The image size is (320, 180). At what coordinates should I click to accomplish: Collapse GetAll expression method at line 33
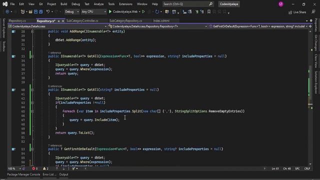click(x=32, y=56)
